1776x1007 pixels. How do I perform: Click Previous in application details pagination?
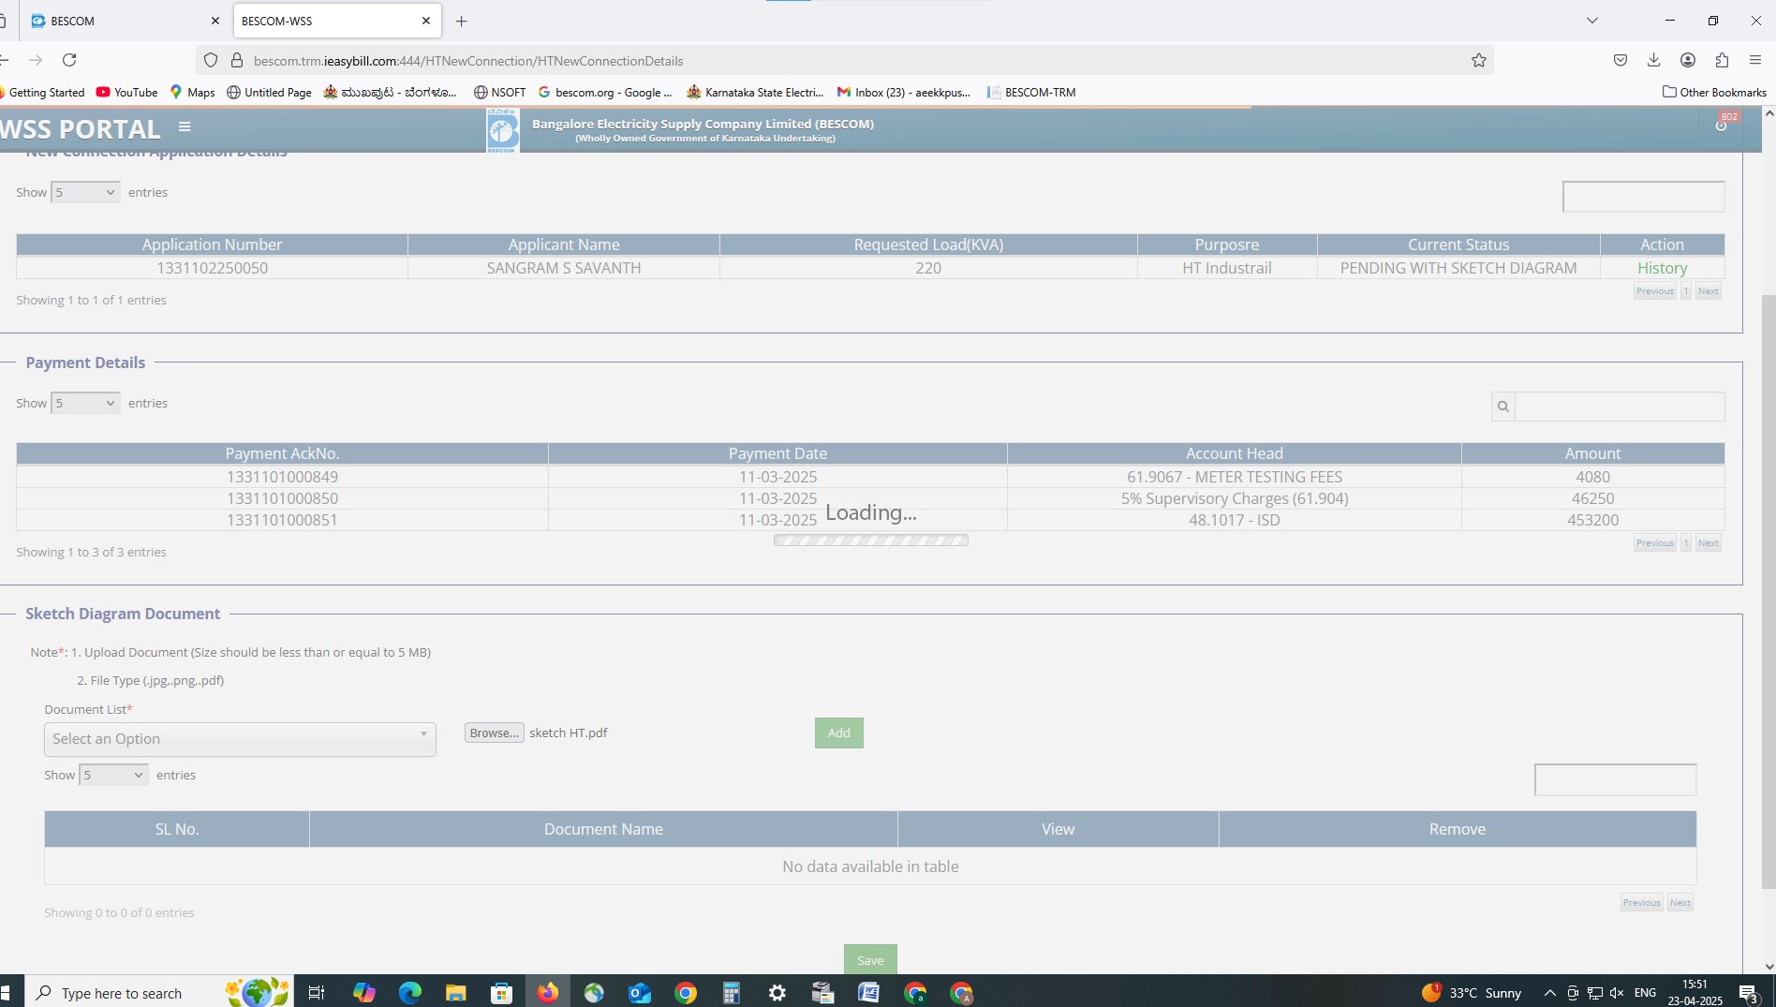coord(1654,291)
